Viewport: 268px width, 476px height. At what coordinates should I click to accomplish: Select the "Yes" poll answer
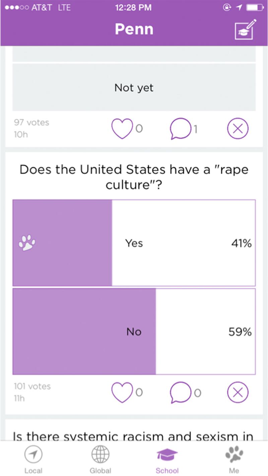coord(134,243)
